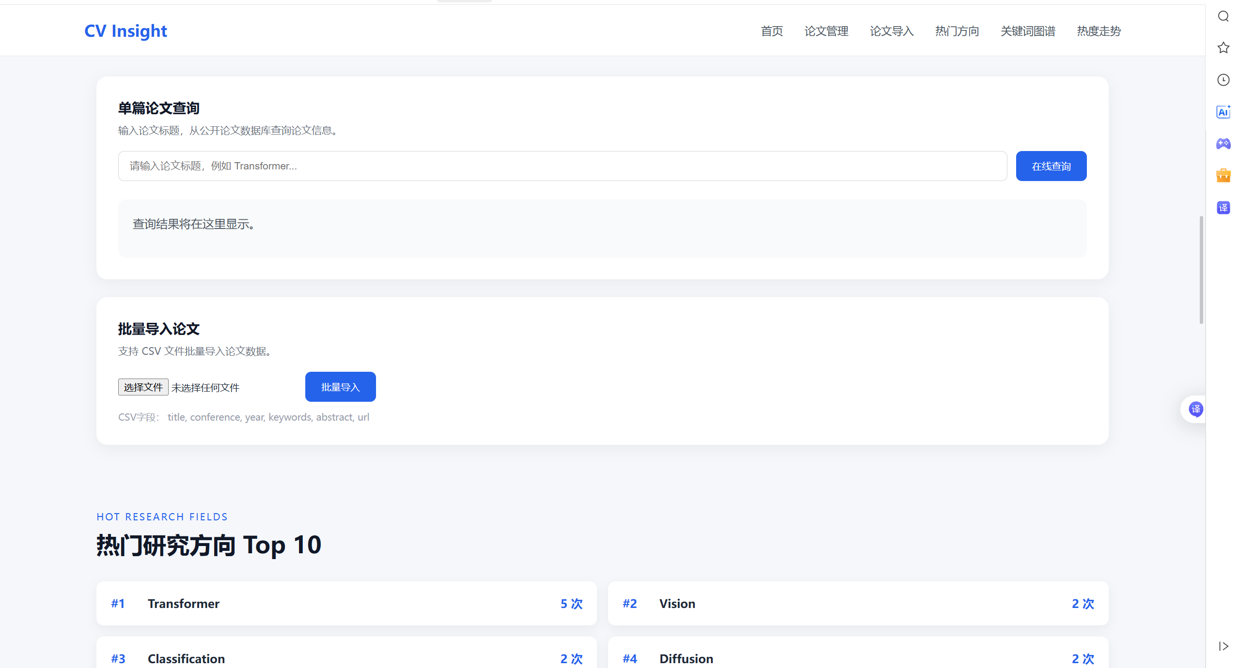Go to 首页 in navigation

[772, 31]
